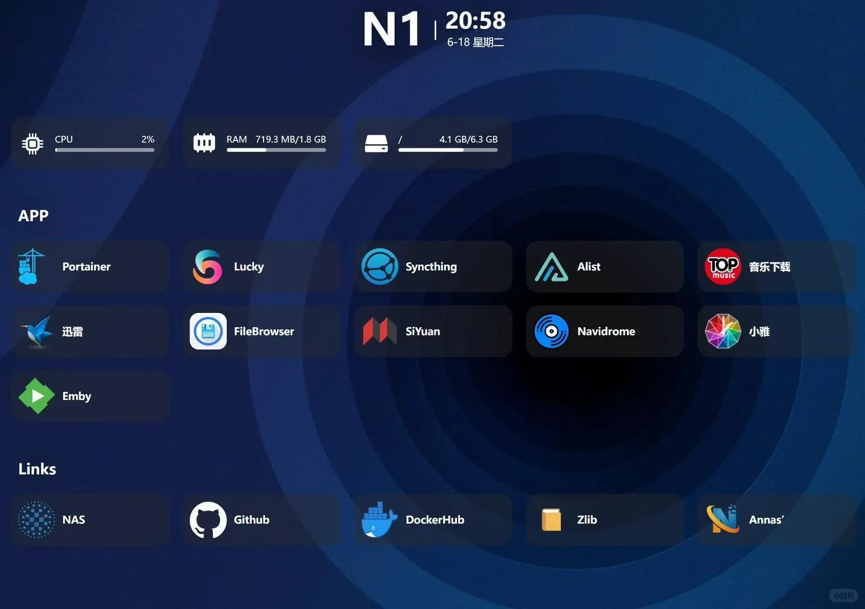Select the Github link name
The height and width of the screenshot is (609, 865).
(x=252, y=520)
